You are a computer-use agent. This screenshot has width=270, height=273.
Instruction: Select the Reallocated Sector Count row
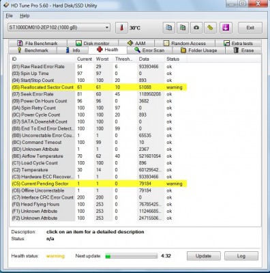coord(99,87)
